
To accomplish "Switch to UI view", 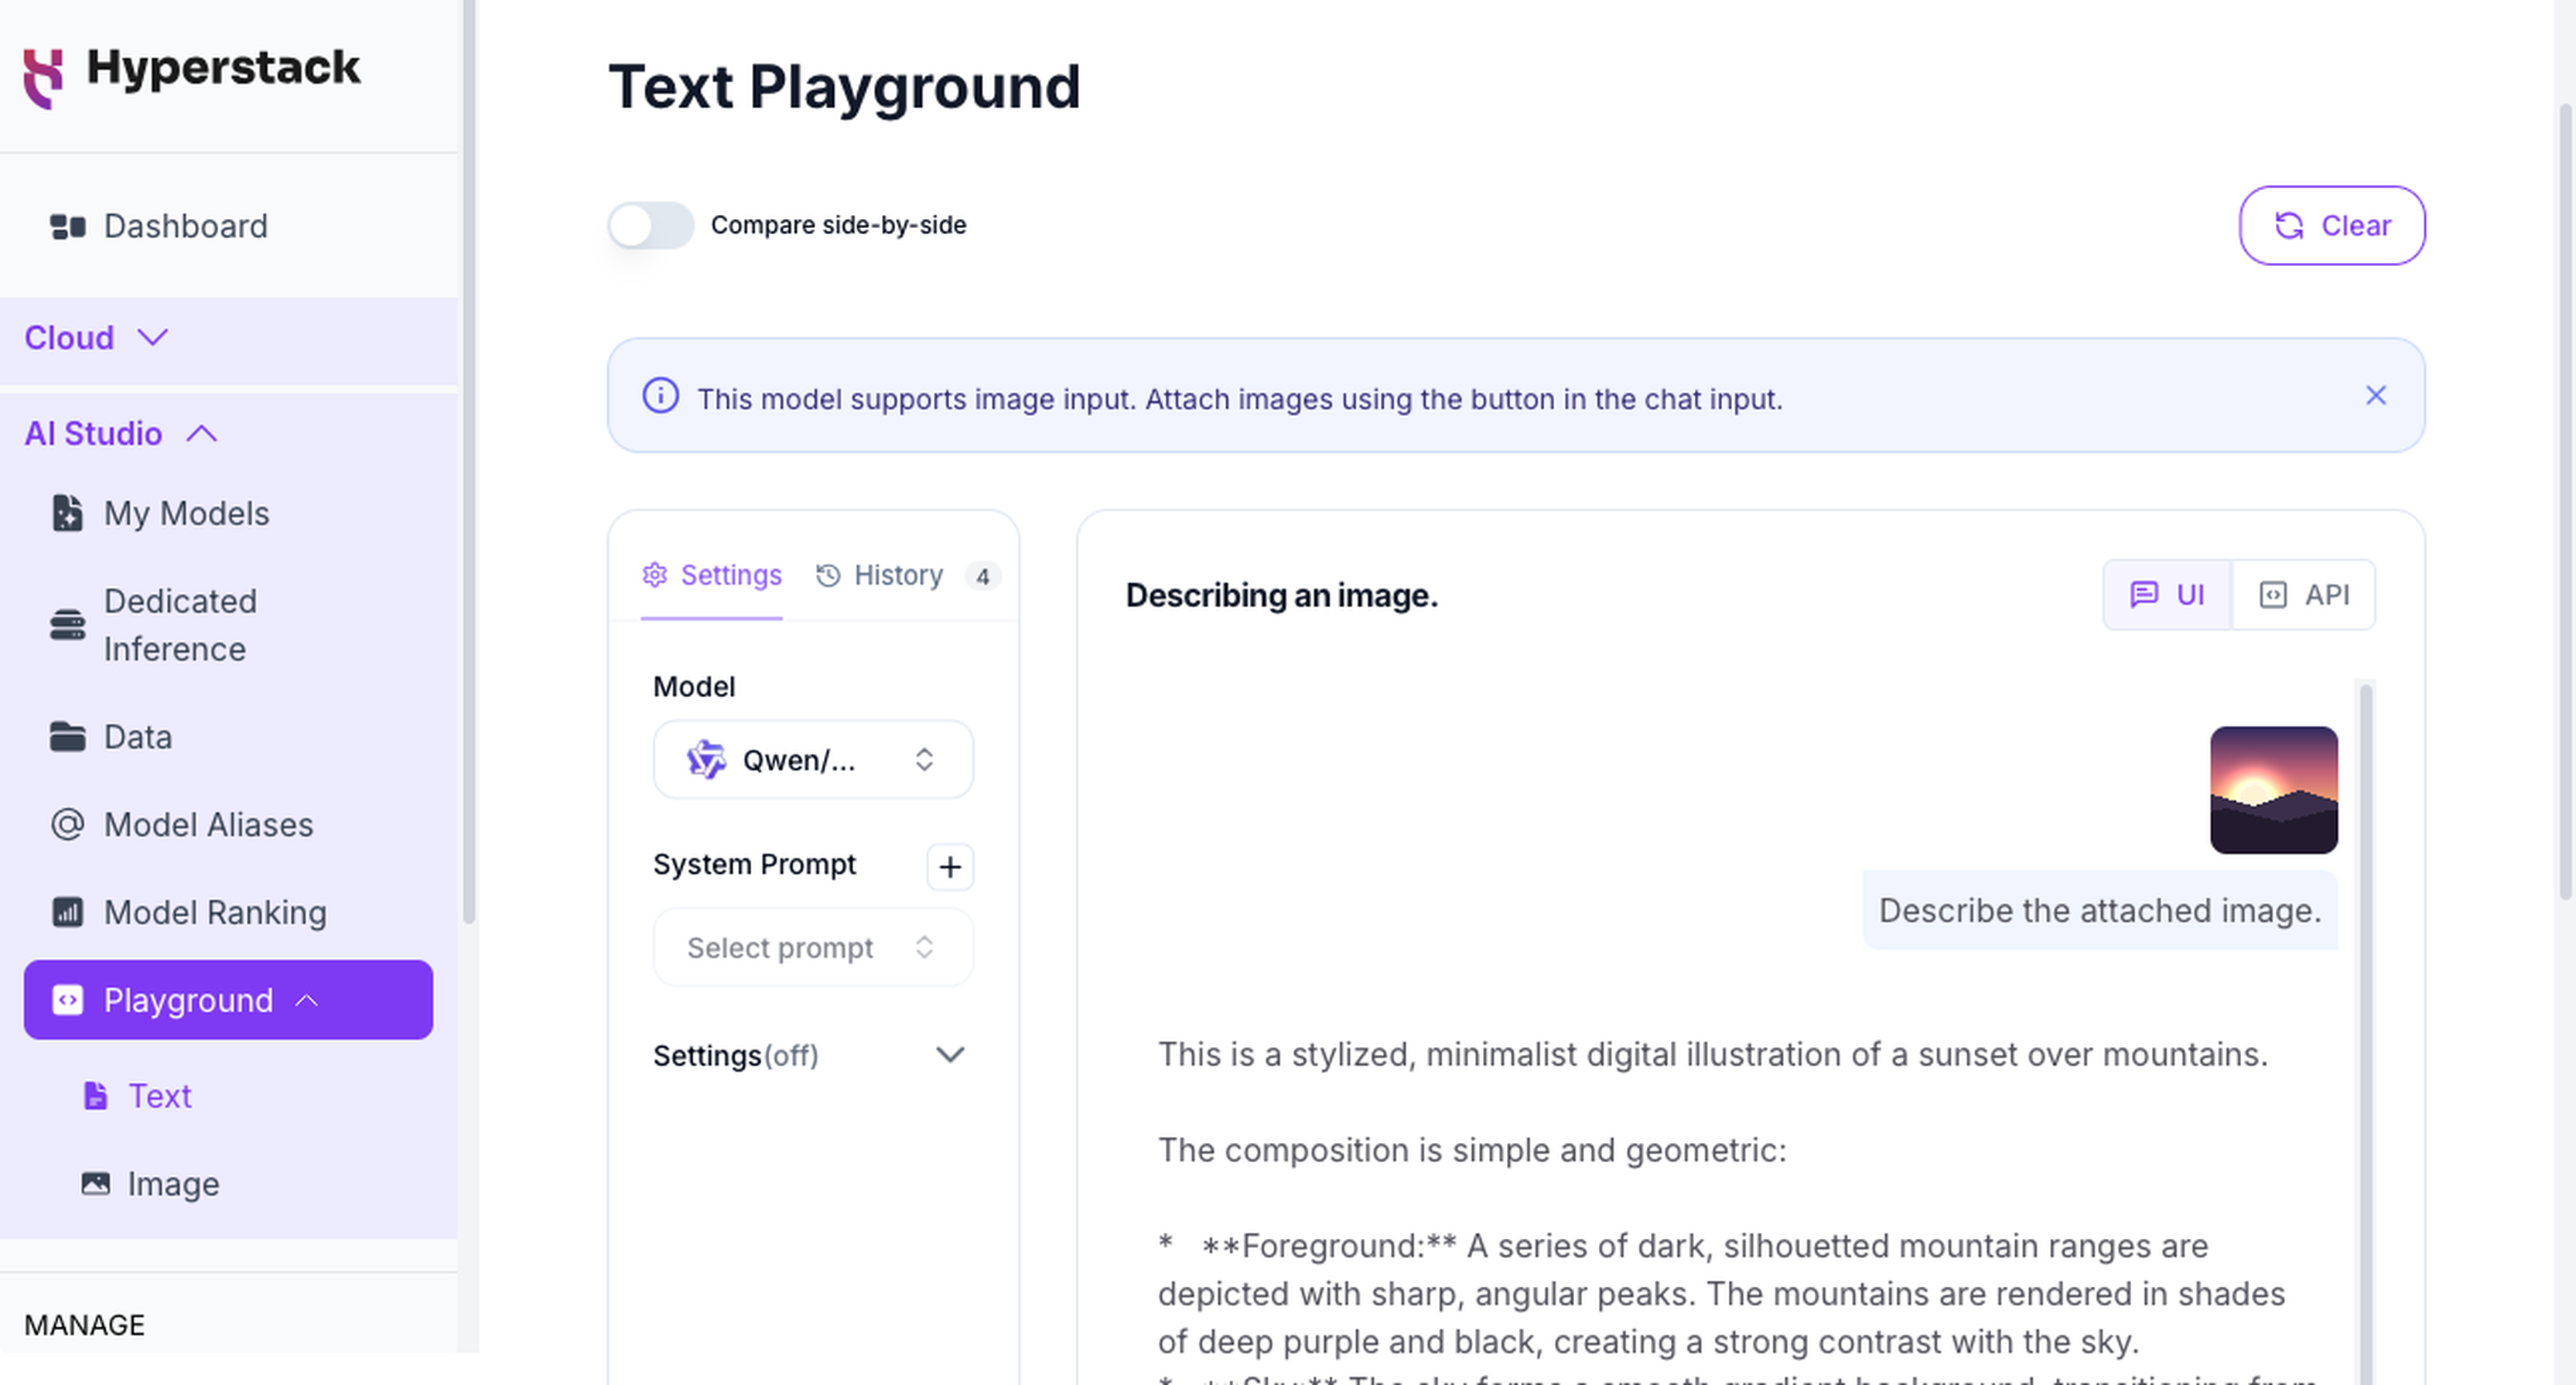I will 2168,595.
